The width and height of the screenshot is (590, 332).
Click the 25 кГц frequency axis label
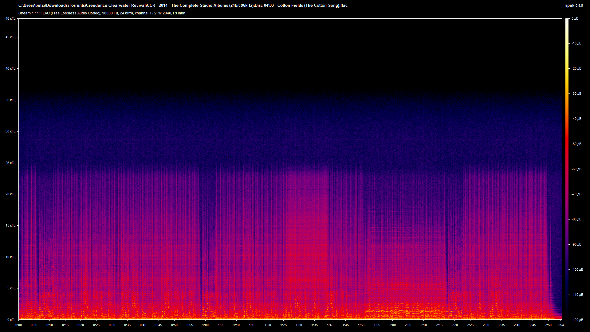10,163
